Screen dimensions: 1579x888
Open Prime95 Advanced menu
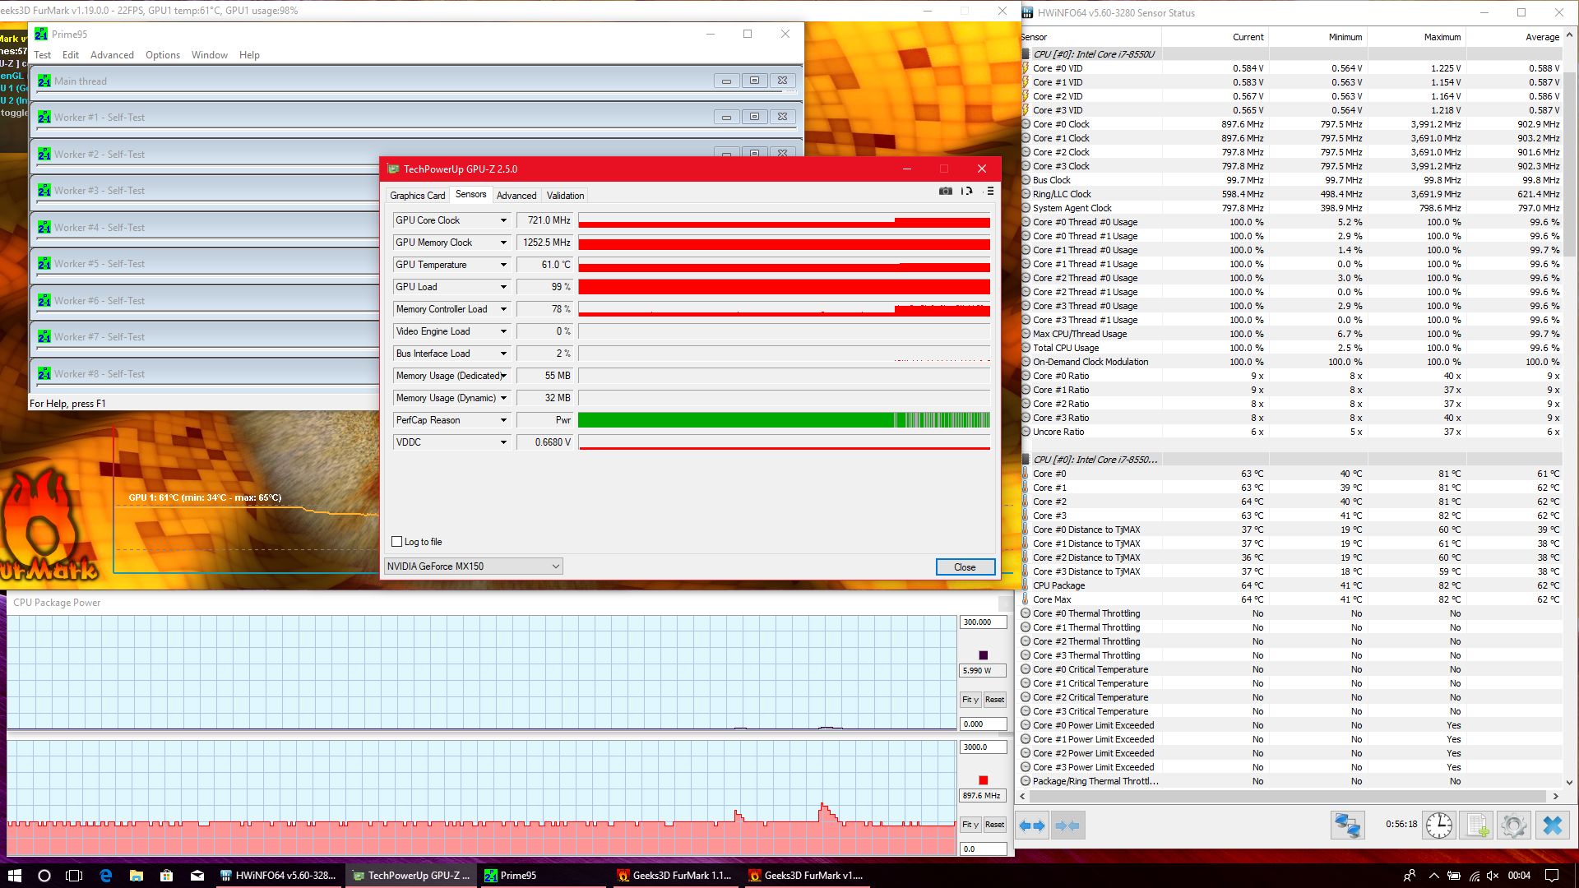pos(112,55)
